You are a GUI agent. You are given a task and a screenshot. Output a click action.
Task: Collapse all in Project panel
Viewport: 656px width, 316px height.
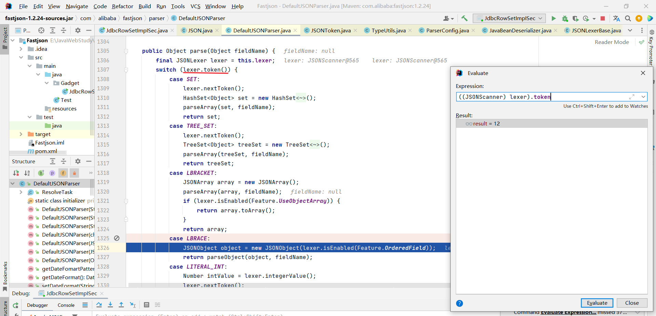click(x=64, y=30)
